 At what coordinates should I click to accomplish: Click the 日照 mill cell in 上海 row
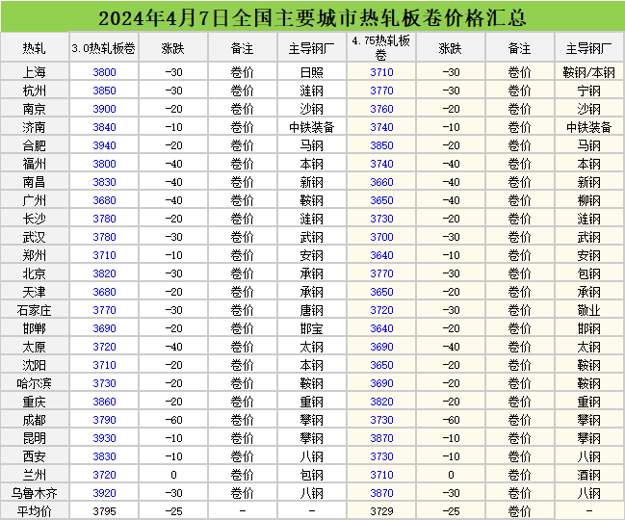coord(311,71)
